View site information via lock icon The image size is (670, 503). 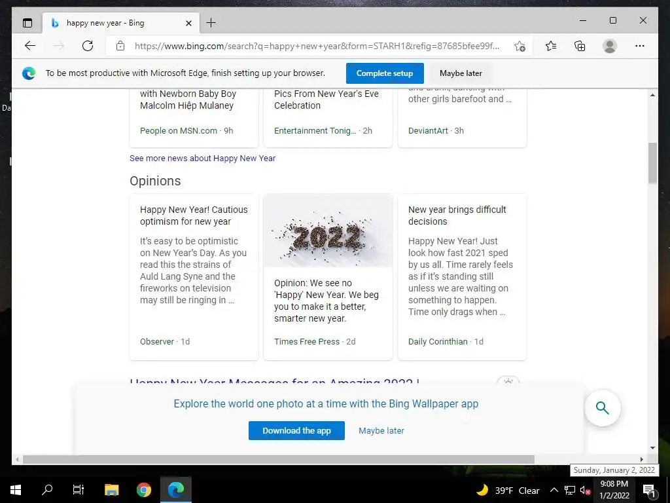pyautogui.click(x=120, y=46)
